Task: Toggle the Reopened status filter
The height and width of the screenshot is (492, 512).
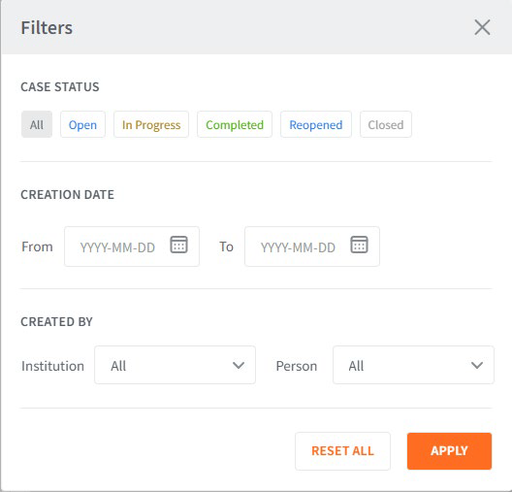Action: (x=316, y=124)
